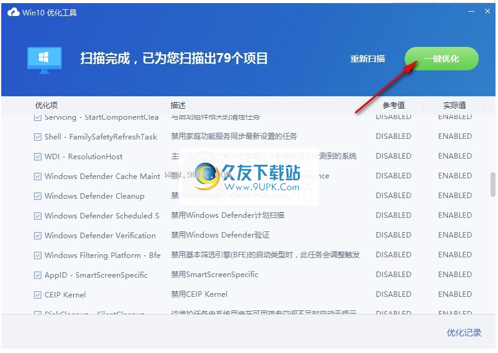The image size is (498, 353).
Task: Click the description 禁用SmartScreenSpecific
Action: coord(214,275)
